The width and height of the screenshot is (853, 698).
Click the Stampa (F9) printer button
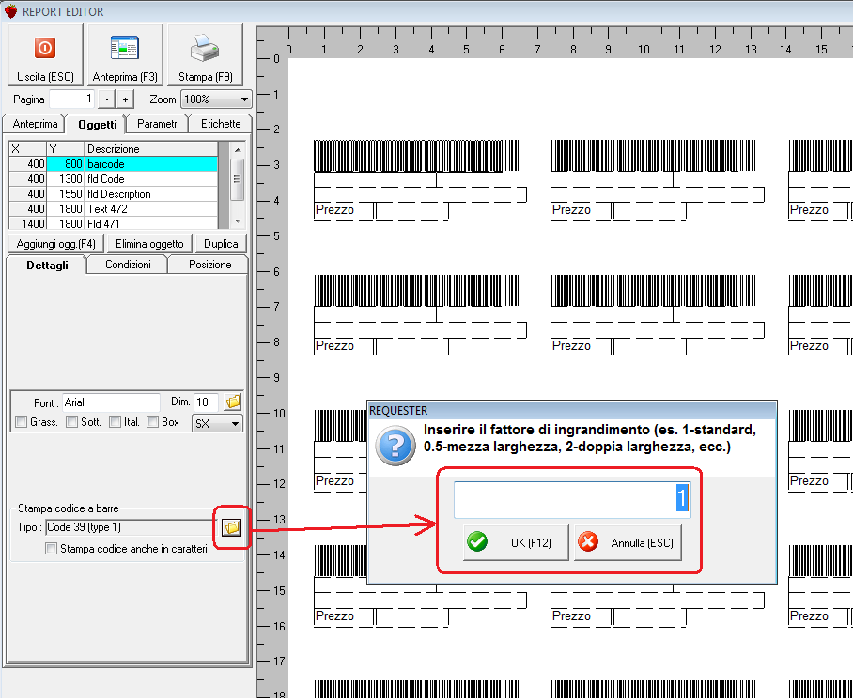(x=205, y=54)
